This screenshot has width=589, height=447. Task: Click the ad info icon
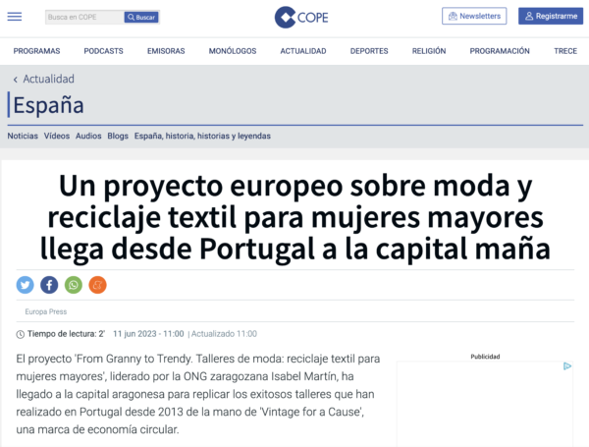[x=567, y=366]
